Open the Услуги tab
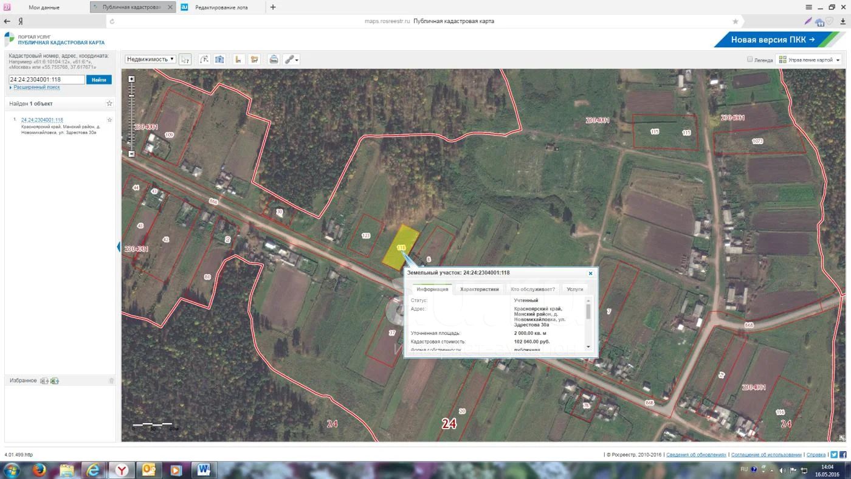This screenshot has width=851, height=479. tap(574, 289)
